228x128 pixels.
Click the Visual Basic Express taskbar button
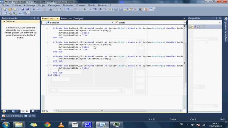point(103,125)
